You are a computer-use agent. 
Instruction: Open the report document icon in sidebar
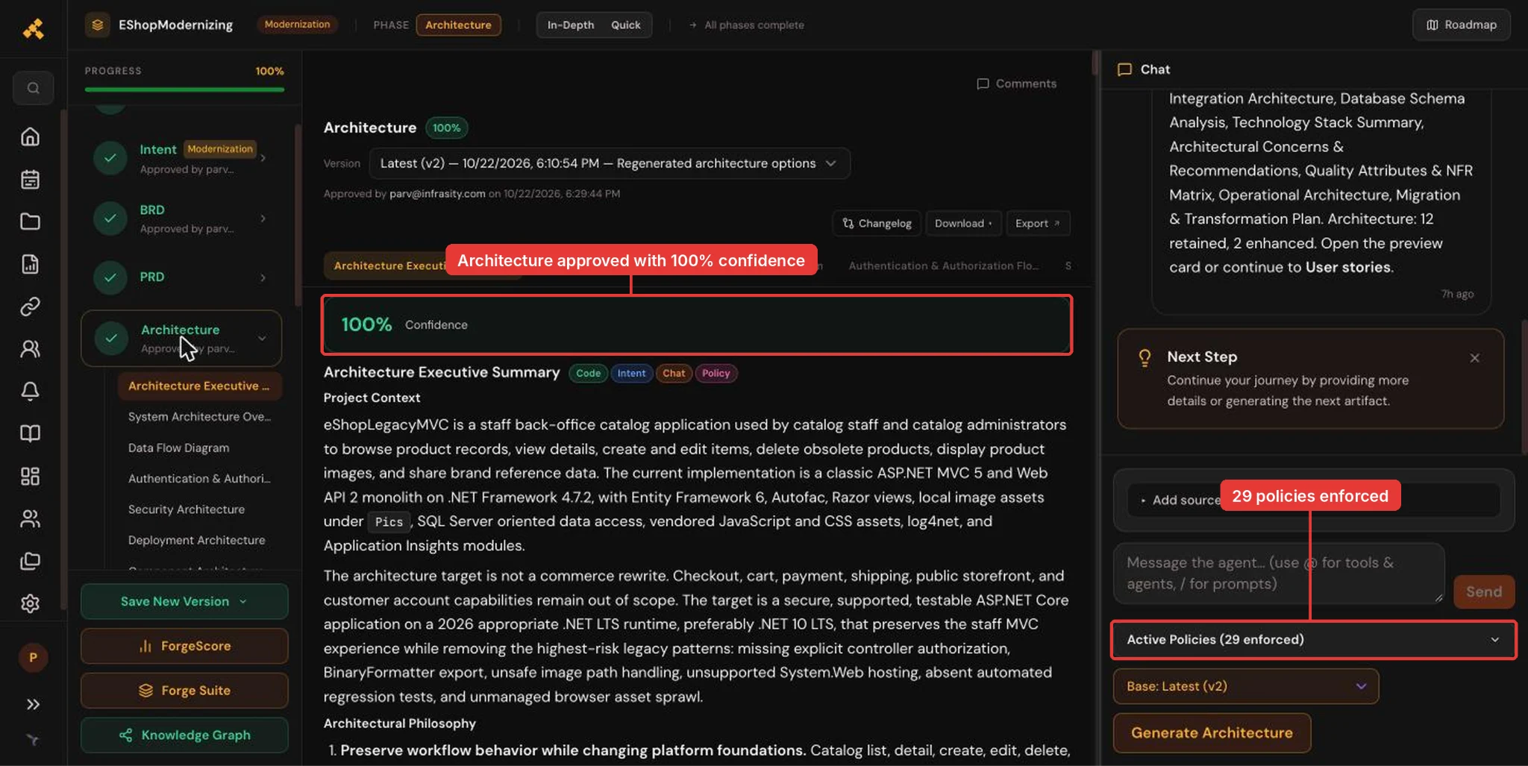click(x=30, y=264)
